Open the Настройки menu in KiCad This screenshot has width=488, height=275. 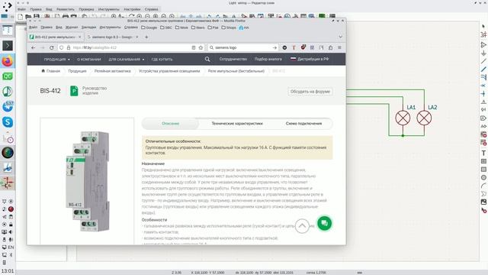click(132, 9)
